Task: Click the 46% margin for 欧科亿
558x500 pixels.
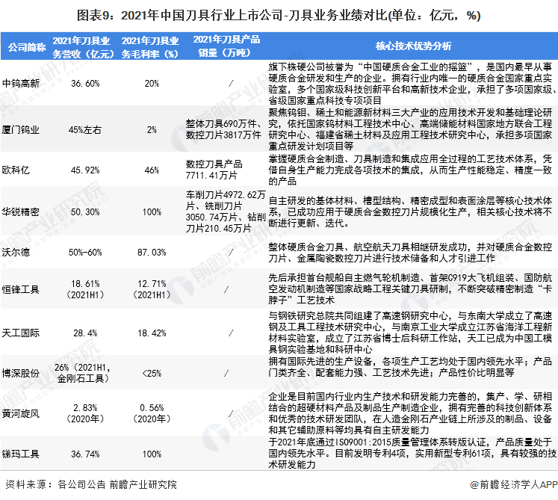Action: [x=152, y=170]
